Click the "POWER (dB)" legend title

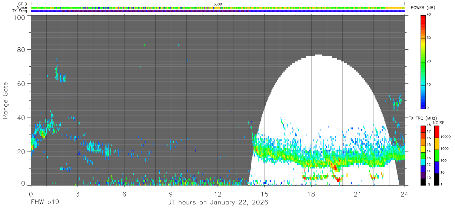pyautogui.click(x=423, y=8)
